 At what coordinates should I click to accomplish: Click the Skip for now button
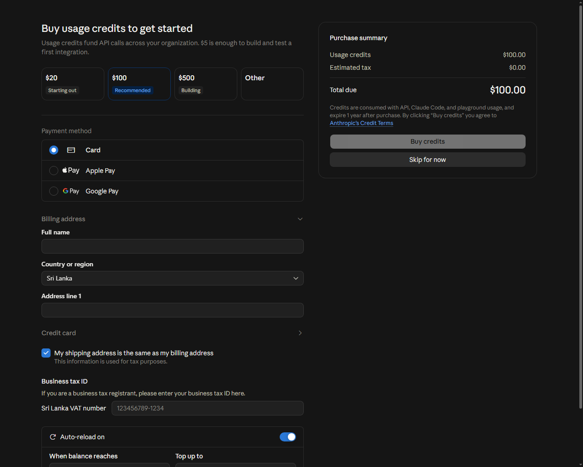coord(428,160)
